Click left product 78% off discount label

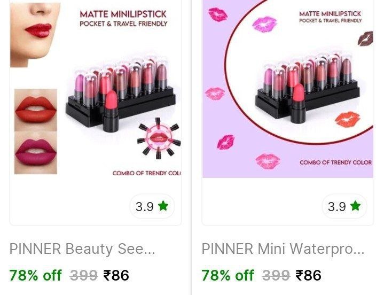coord(35,275)
